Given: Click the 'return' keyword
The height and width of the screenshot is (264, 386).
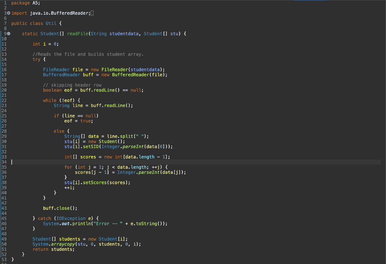Looking at the screenshot, I should coord(40,249).
